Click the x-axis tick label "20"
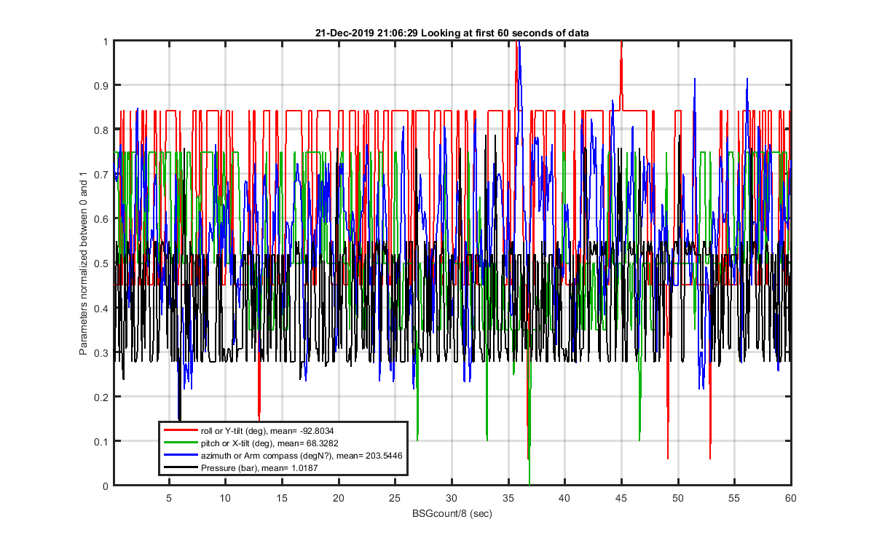Screen dimensions: 874x546 339,498
